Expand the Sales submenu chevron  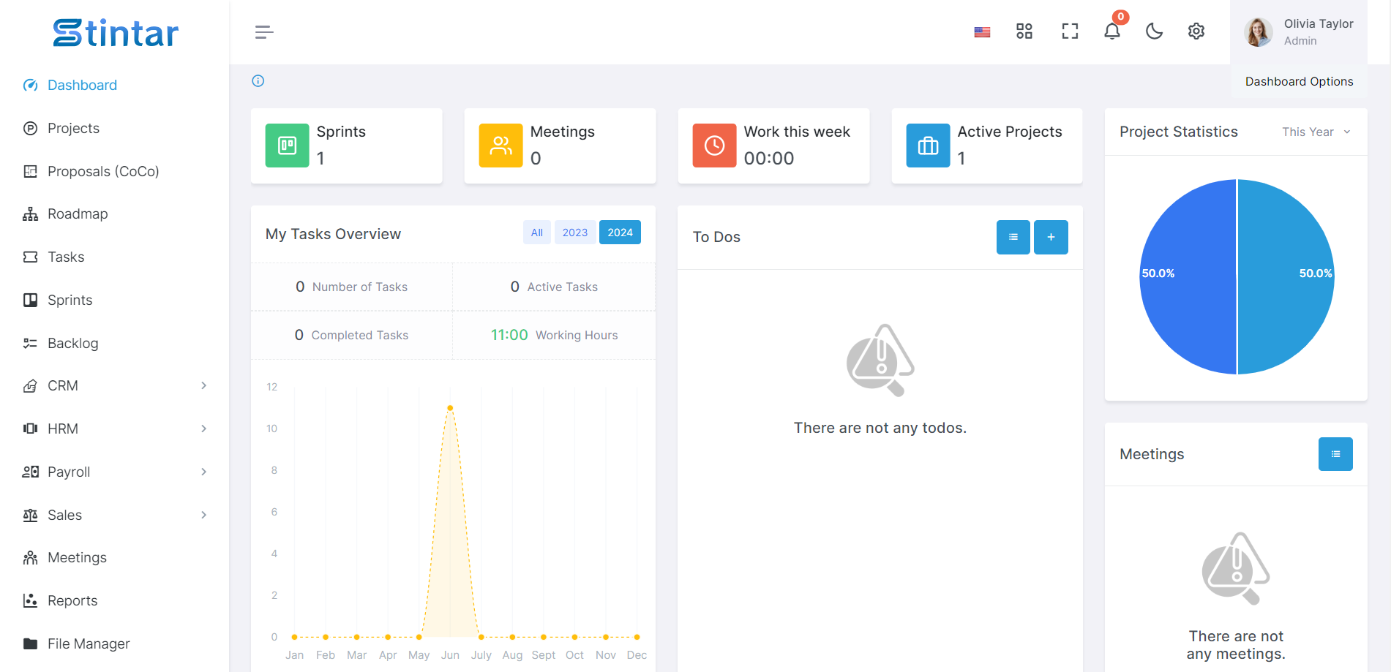pos(204,516)
